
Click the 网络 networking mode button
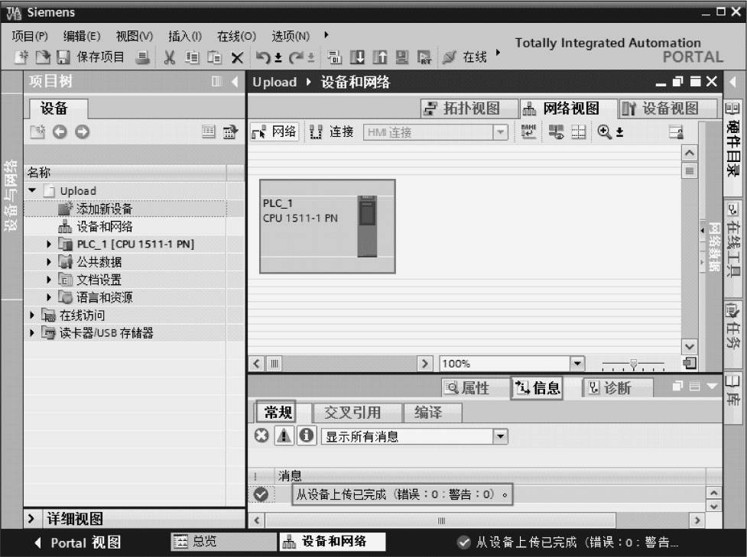point(274,132)
